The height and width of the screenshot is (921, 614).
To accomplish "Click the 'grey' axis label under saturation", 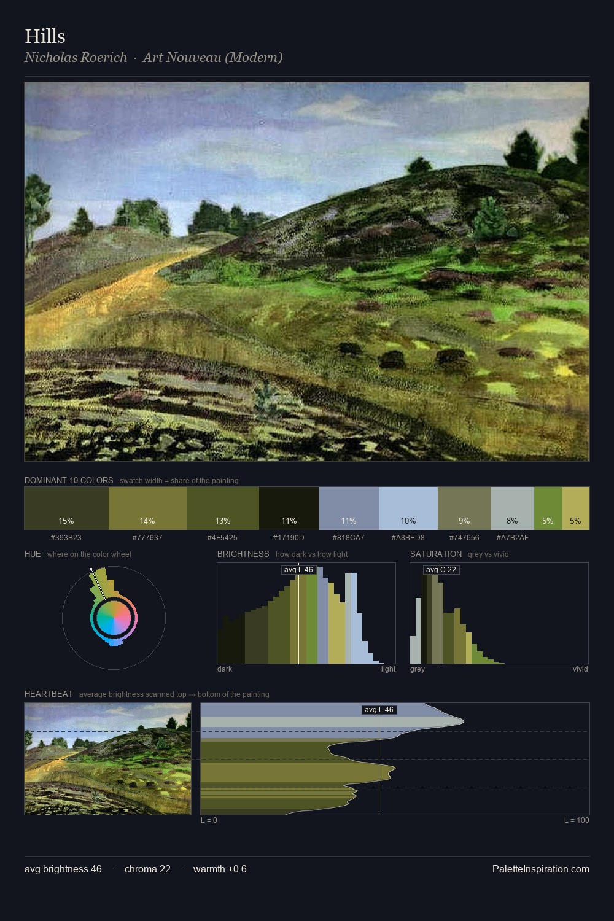I will 418,669.
